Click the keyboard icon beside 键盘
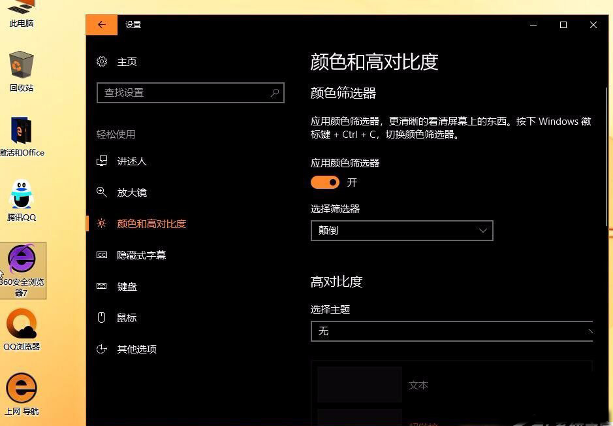The height and width of the screenshot is (426, 613). pyautogui.click(x=102, y=286)
